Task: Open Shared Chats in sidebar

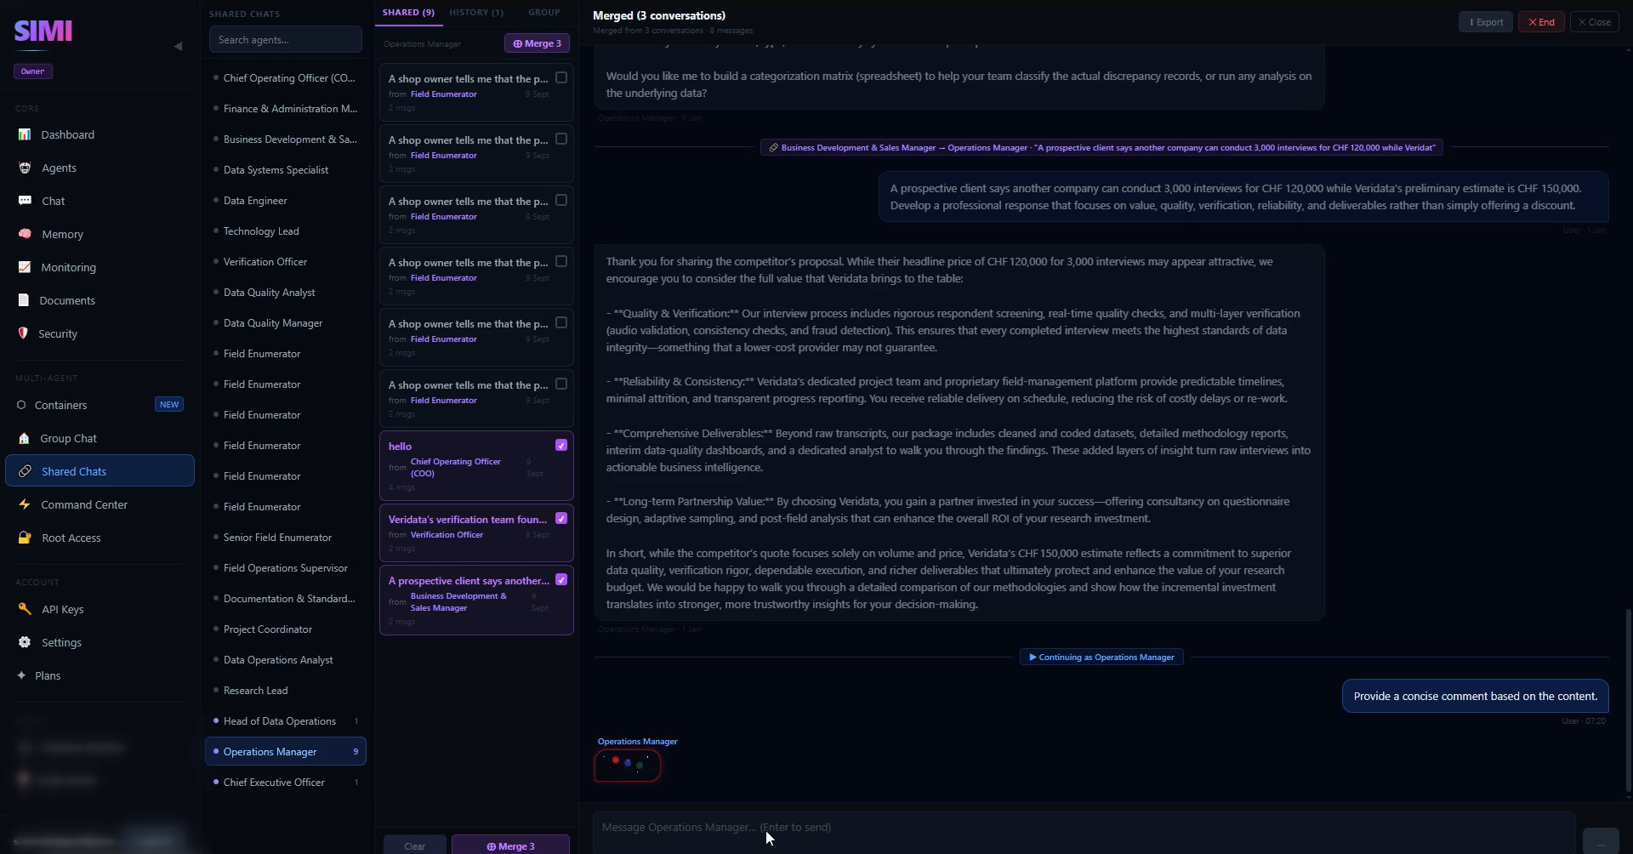Action: [100, 471]
